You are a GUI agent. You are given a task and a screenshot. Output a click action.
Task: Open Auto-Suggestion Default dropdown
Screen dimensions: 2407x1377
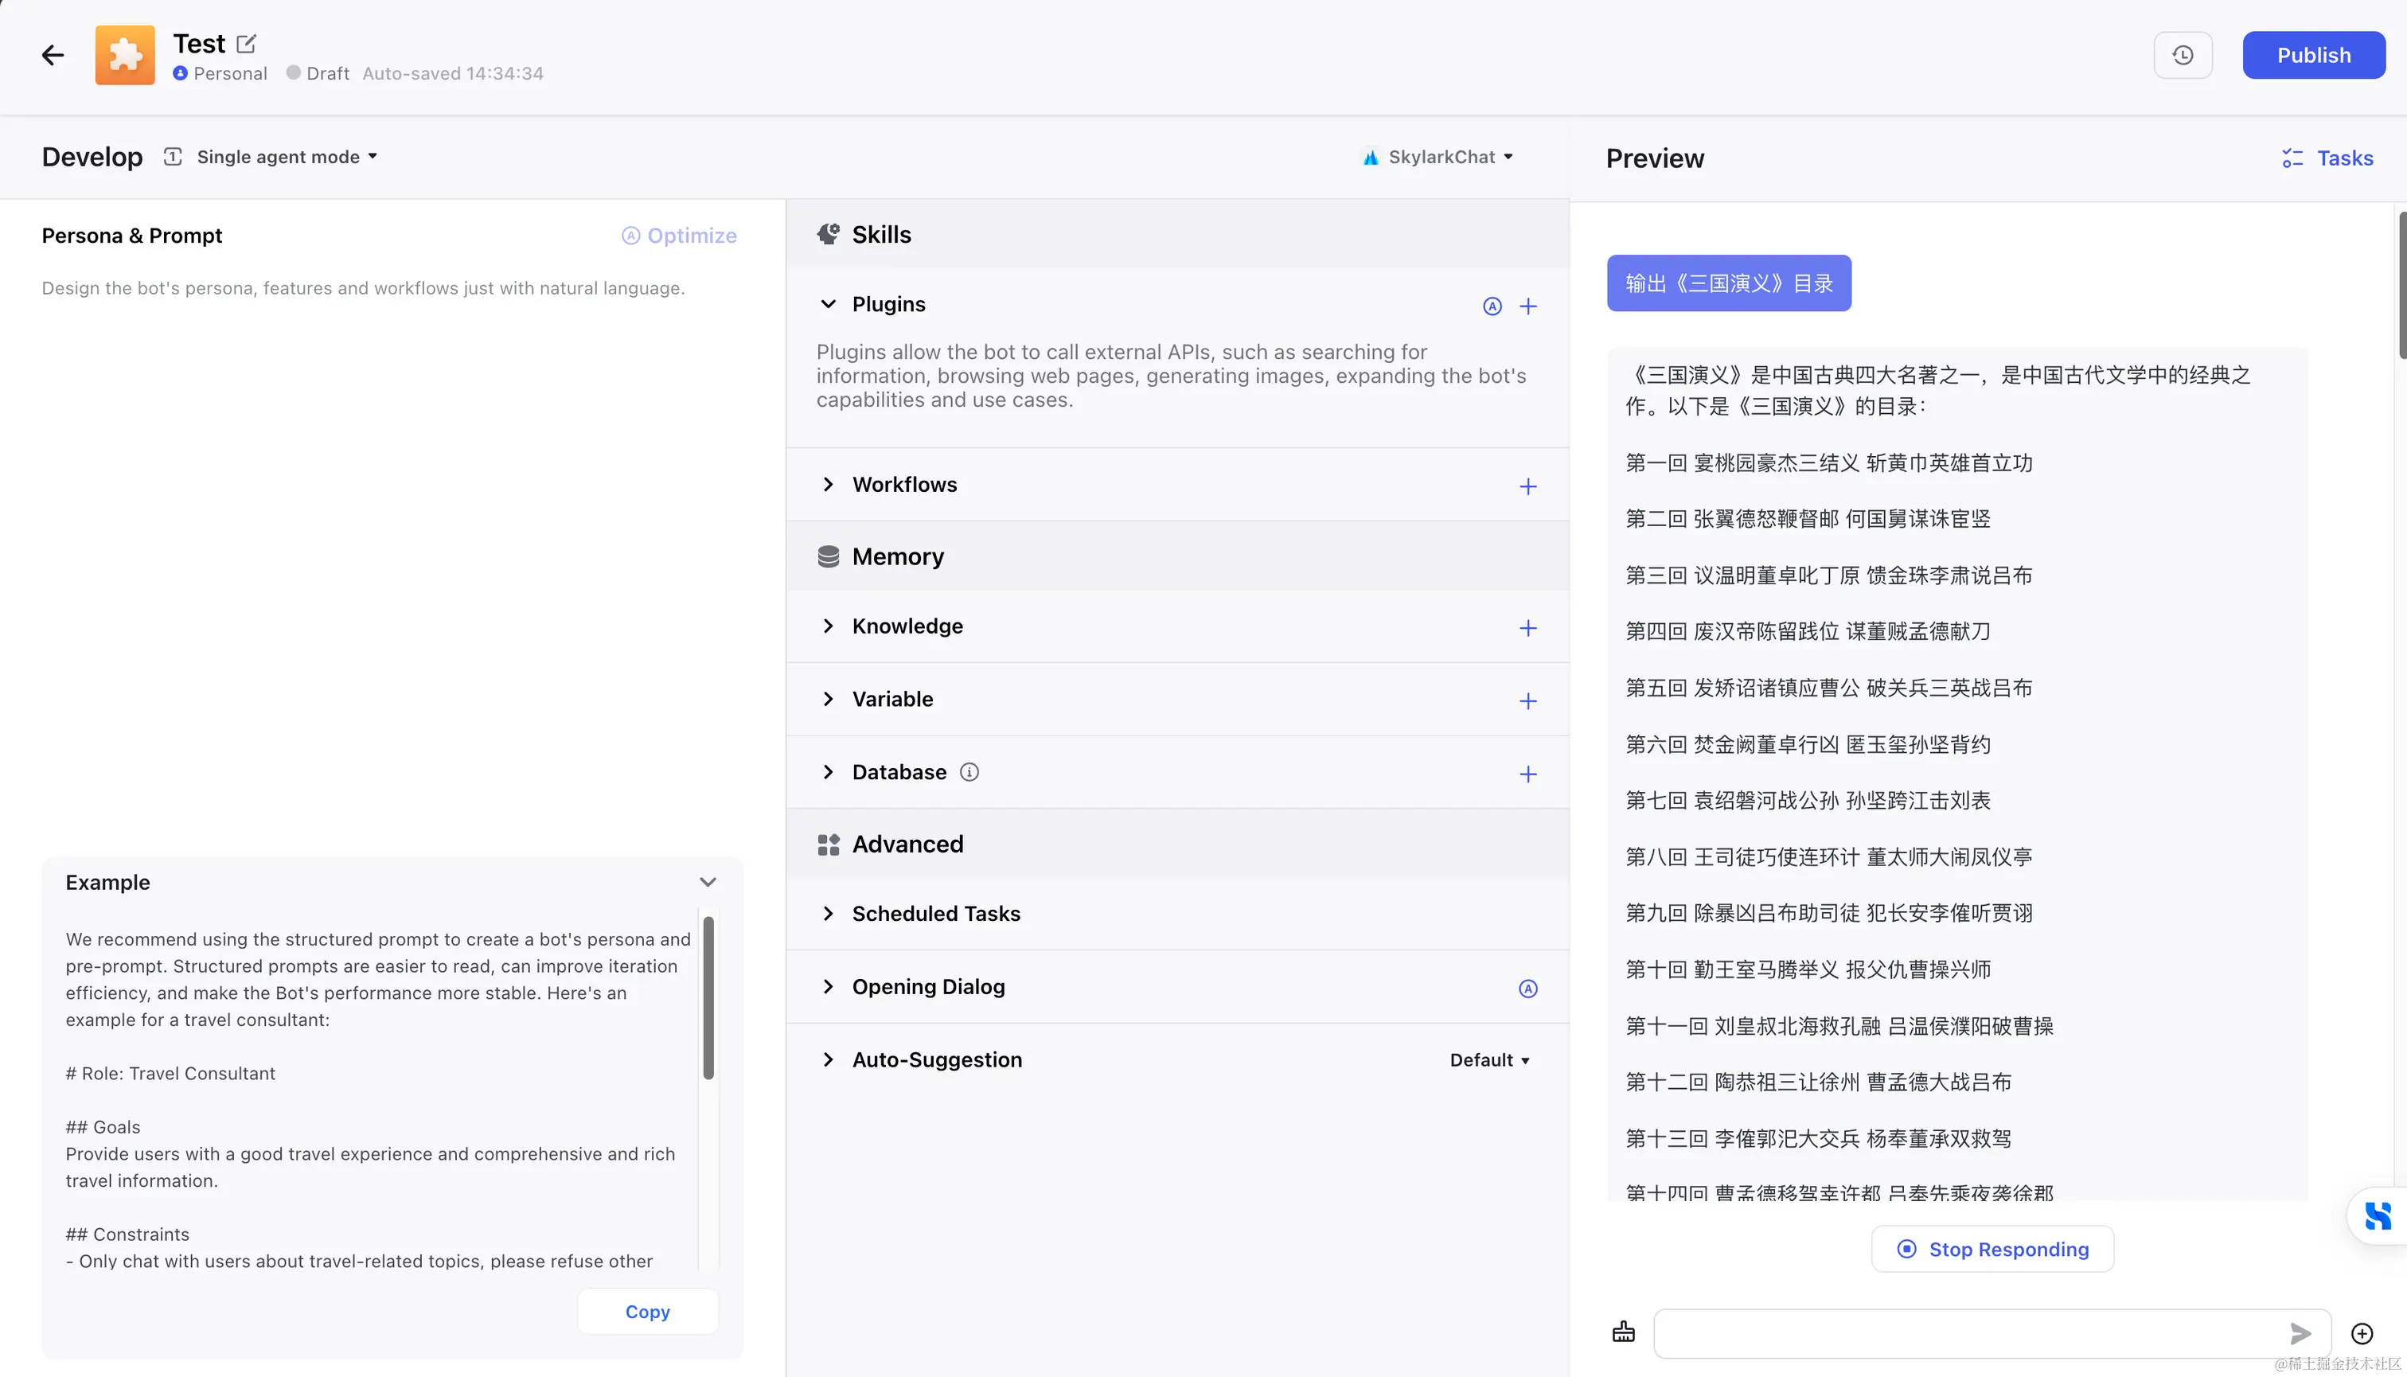pos(1489,1060)
